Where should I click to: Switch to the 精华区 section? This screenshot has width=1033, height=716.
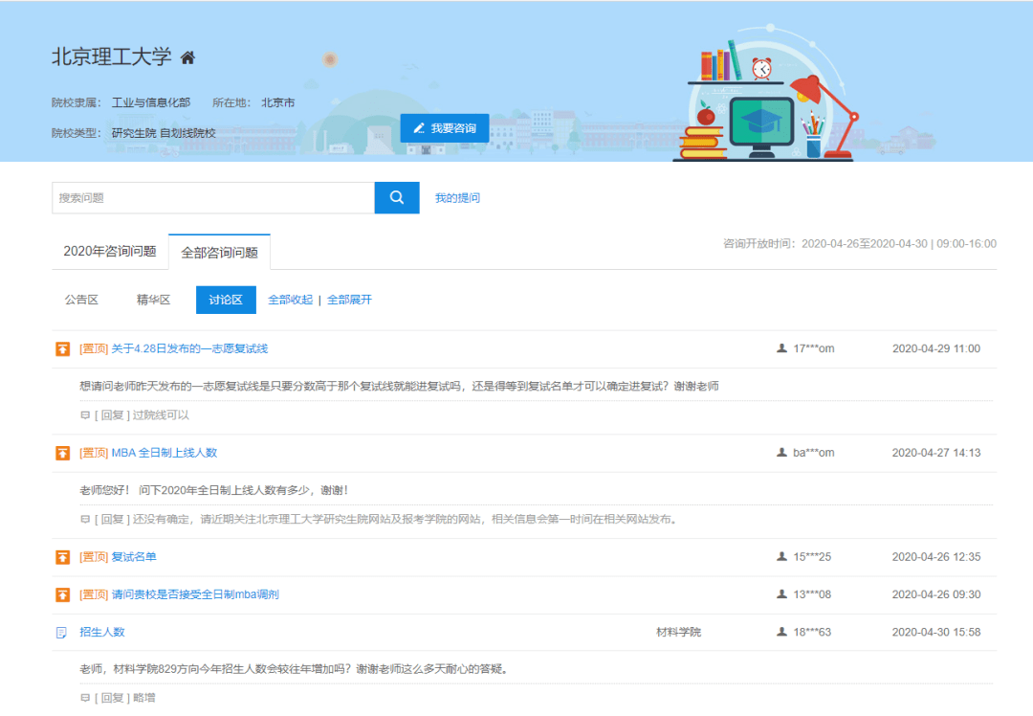click(x=153, y=300)
